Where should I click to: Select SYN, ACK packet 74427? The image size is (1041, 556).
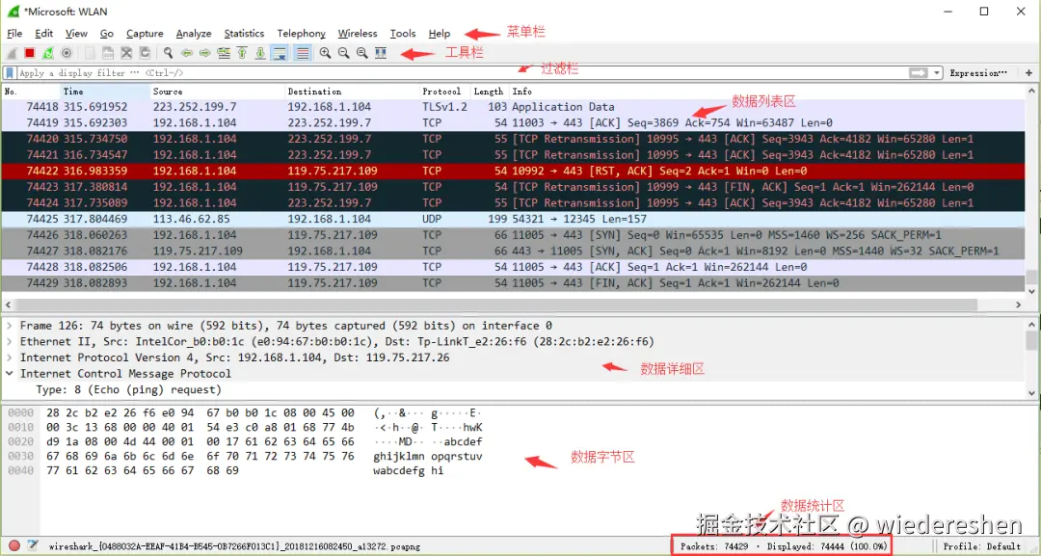[x=513, y=251]
